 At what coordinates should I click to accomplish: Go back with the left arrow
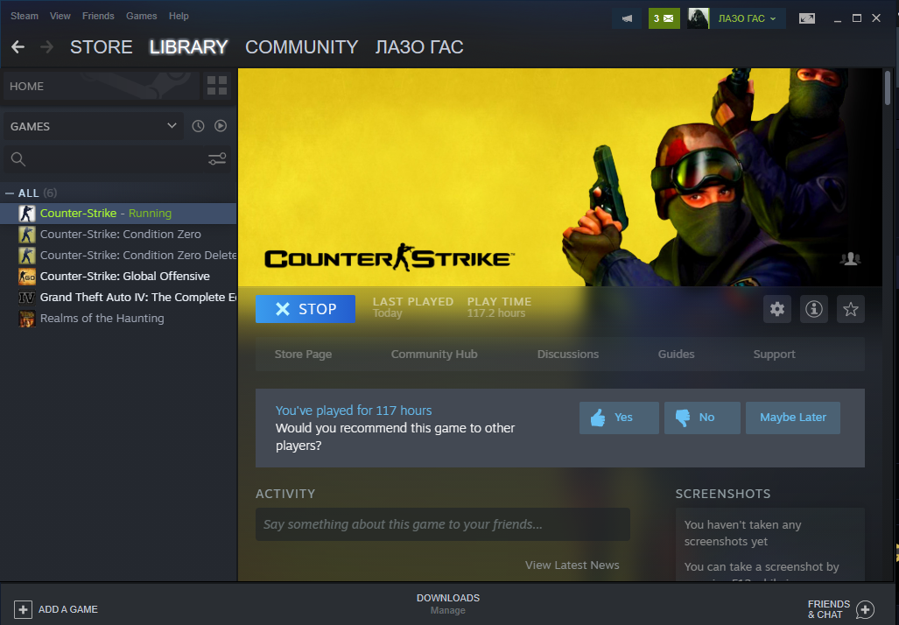click(18, 47)
